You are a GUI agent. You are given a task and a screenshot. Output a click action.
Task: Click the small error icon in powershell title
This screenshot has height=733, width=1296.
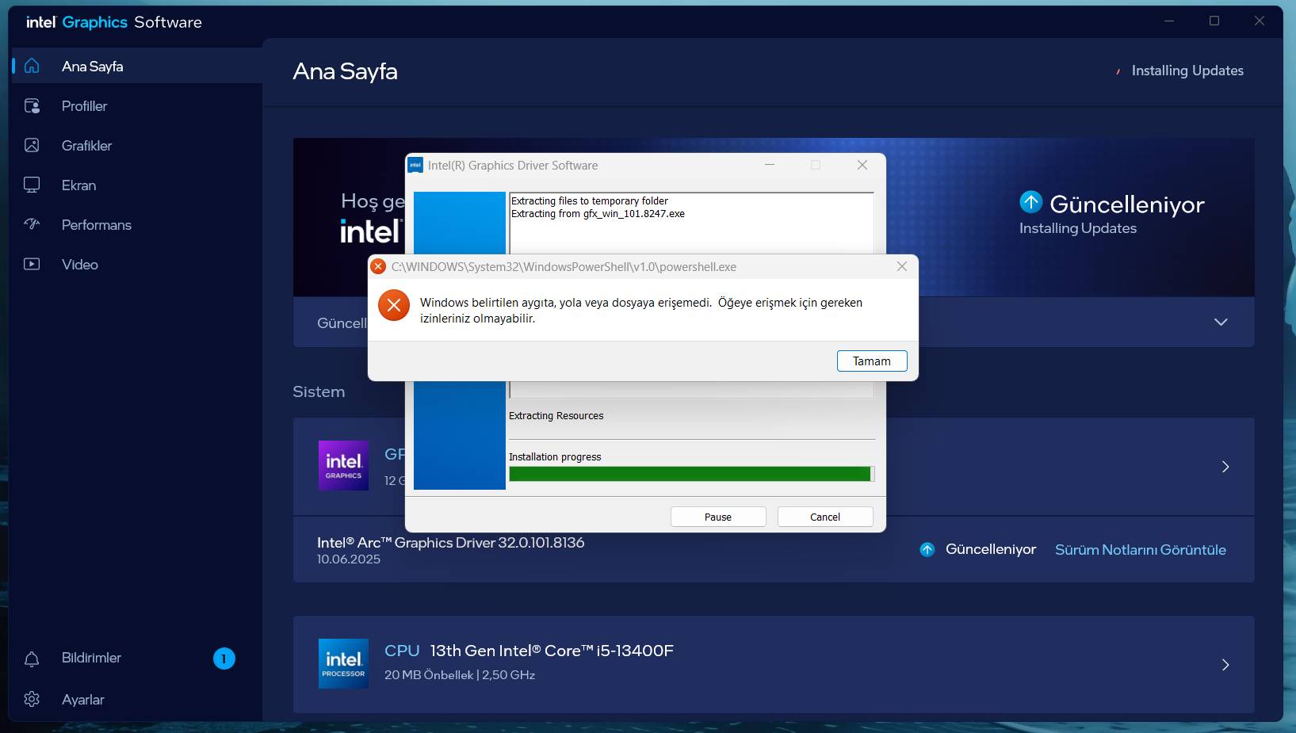(379, 266)
